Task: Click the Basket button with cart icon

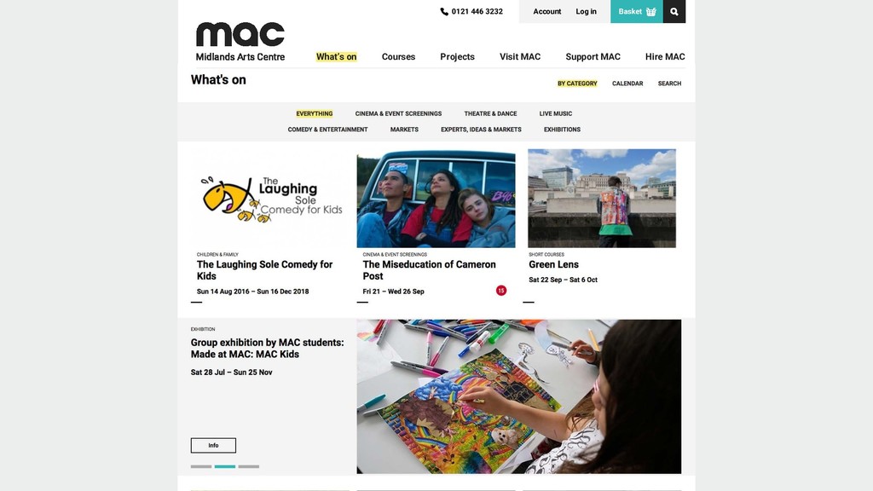Action: (637, 11)
